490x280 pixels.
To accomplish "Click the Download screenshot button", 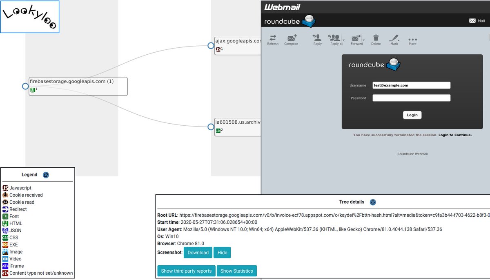I will click(x=198, y=253).
